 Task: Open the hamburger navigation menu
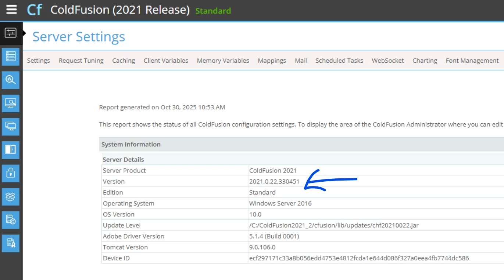11,10
